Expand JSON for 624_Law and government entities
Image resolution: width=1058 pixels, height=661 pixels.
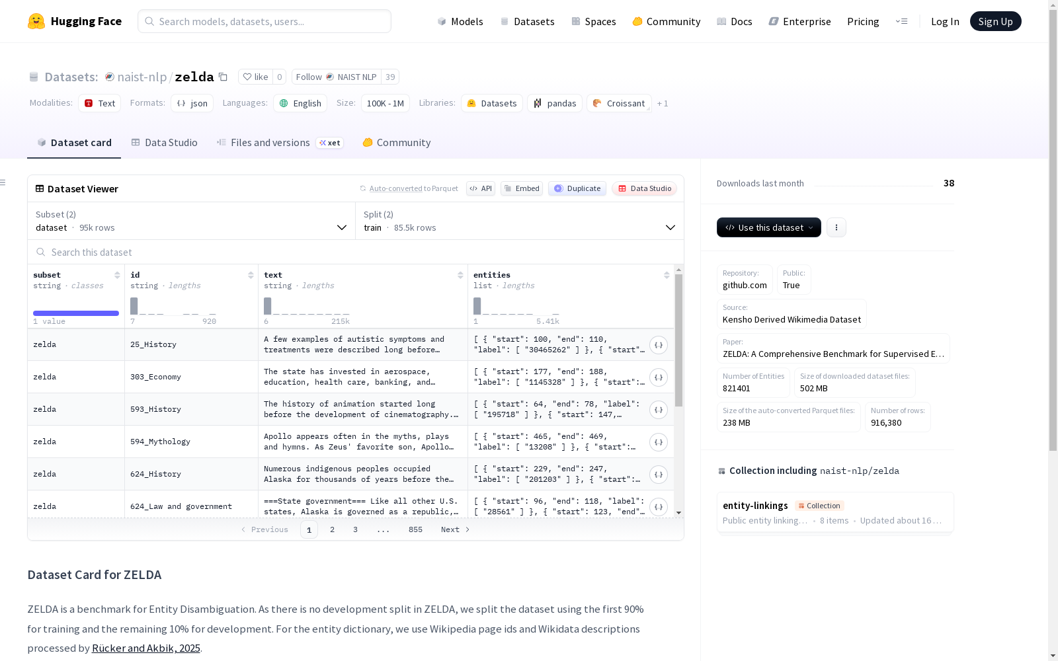pyautogui.click(x=659, y=507)
